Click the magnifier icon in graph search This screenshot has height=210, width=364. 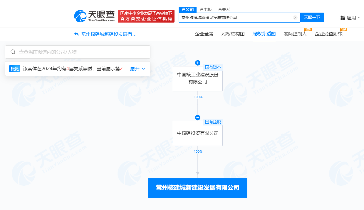pyautogui.click(x=13, y=52)
